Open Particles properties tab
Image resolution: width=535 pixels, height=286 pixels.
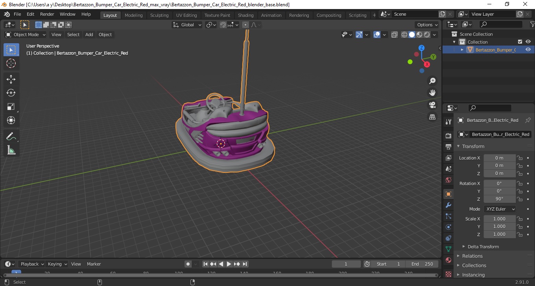pyautogui.click(x=448, y=216)
